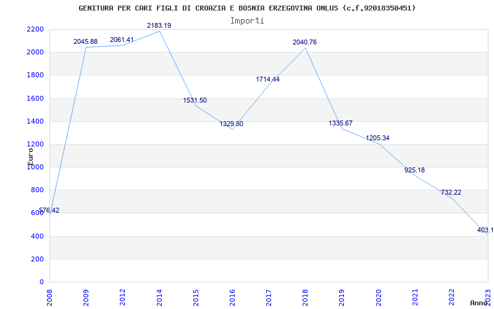The width and height of the screenshot is (494, 309).
Task: Click the y-axis tick 2000
Action: (x=35, y=53)
